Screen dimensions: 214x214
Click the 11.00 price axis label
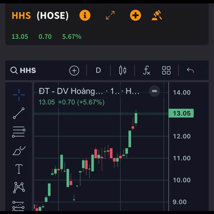coord(182,158)
